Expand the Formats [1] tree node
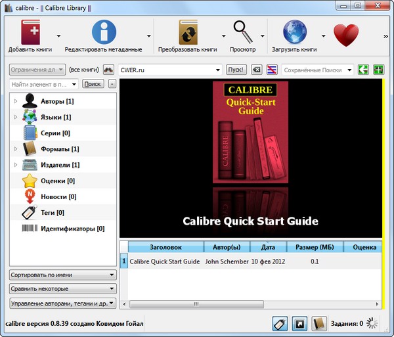This screenshot has width=394, height=337. (16, 148)
